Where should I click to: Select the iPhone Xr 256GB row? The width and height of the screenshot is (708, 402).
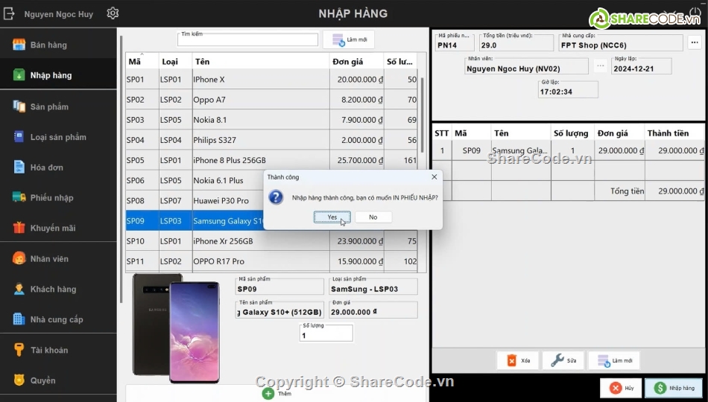[271, 241]
